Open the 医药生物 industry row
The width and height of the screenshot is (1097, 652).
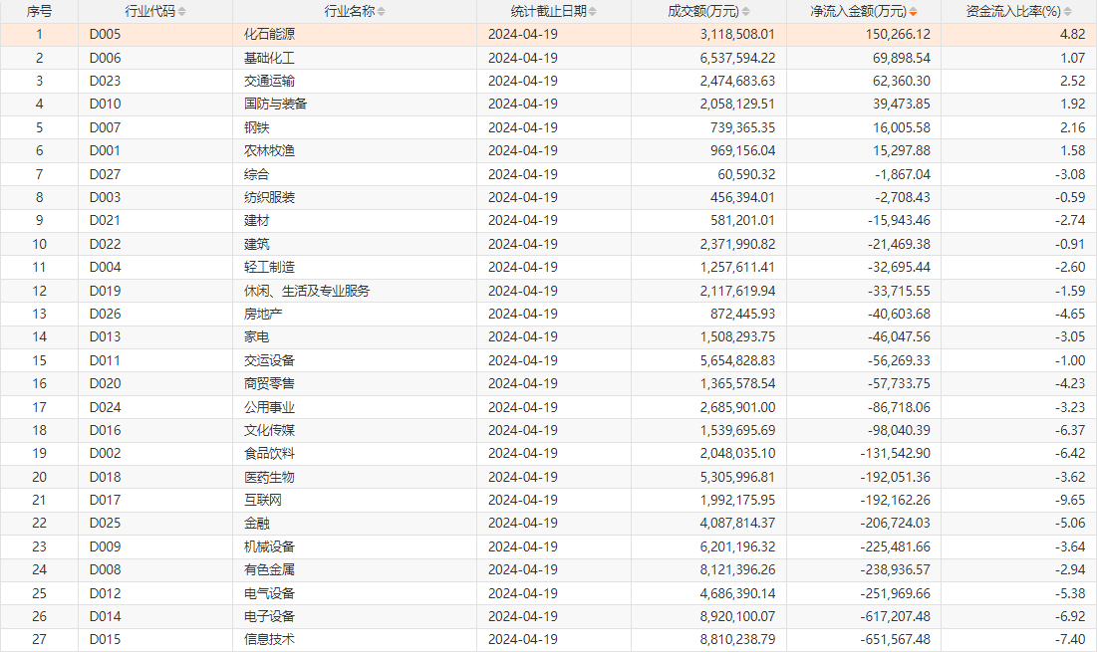269,477
